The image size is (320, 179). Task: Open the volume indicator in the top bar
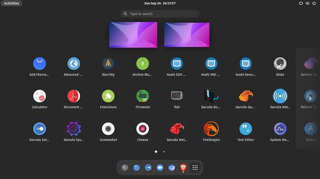[307, 3]
